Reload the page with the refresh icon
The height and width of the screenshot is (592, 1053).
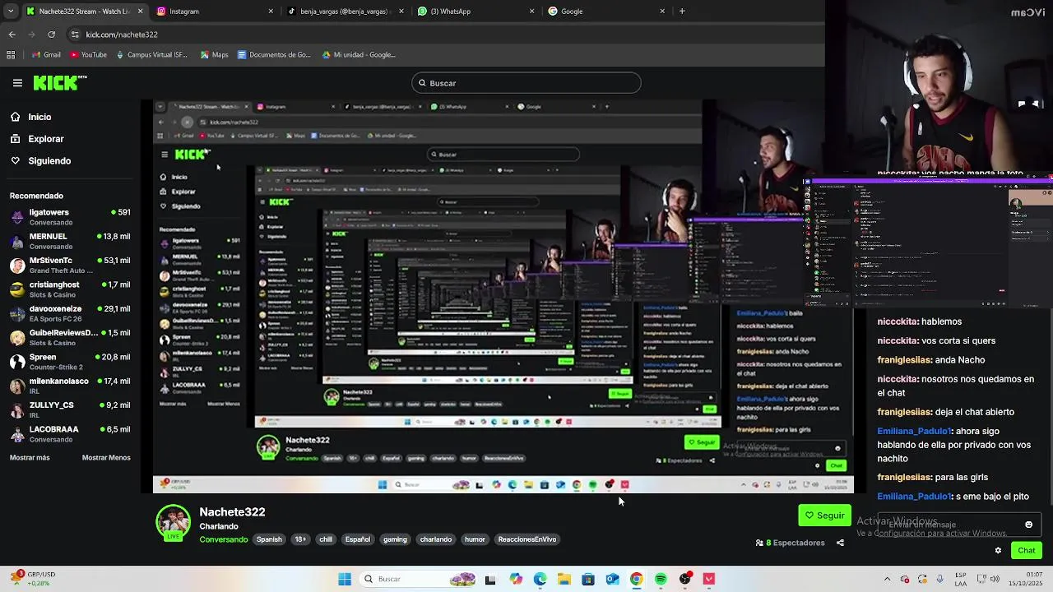click(x=51, y=35)
